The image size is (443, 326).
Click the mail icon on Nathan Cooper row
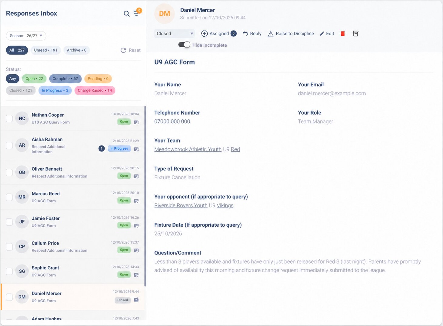coord(136,122)
